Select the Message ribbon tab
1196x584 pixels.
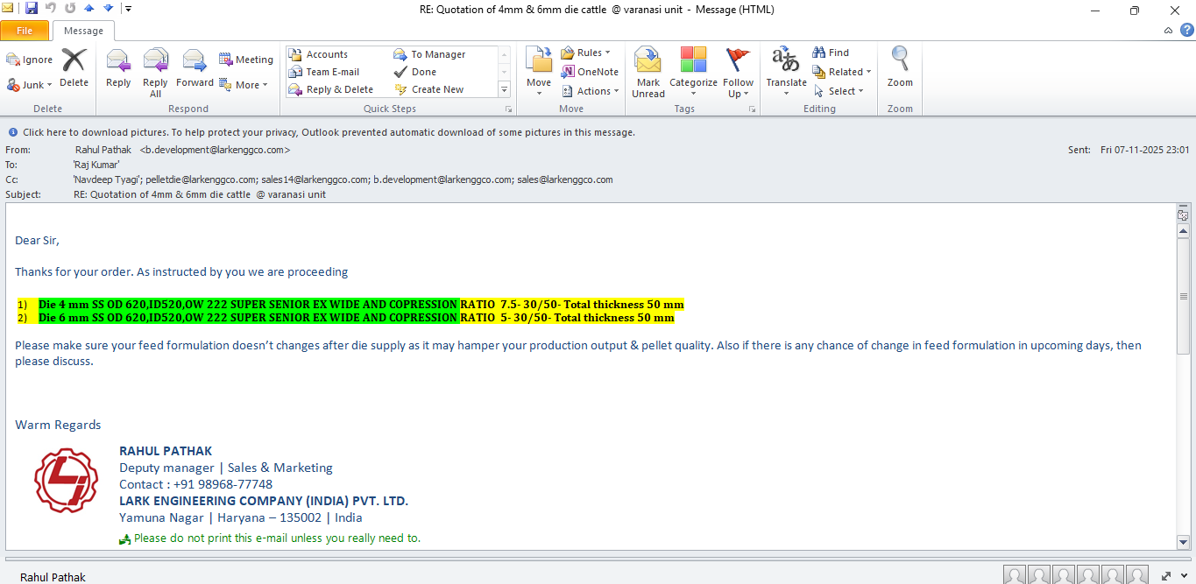[83, 31]
